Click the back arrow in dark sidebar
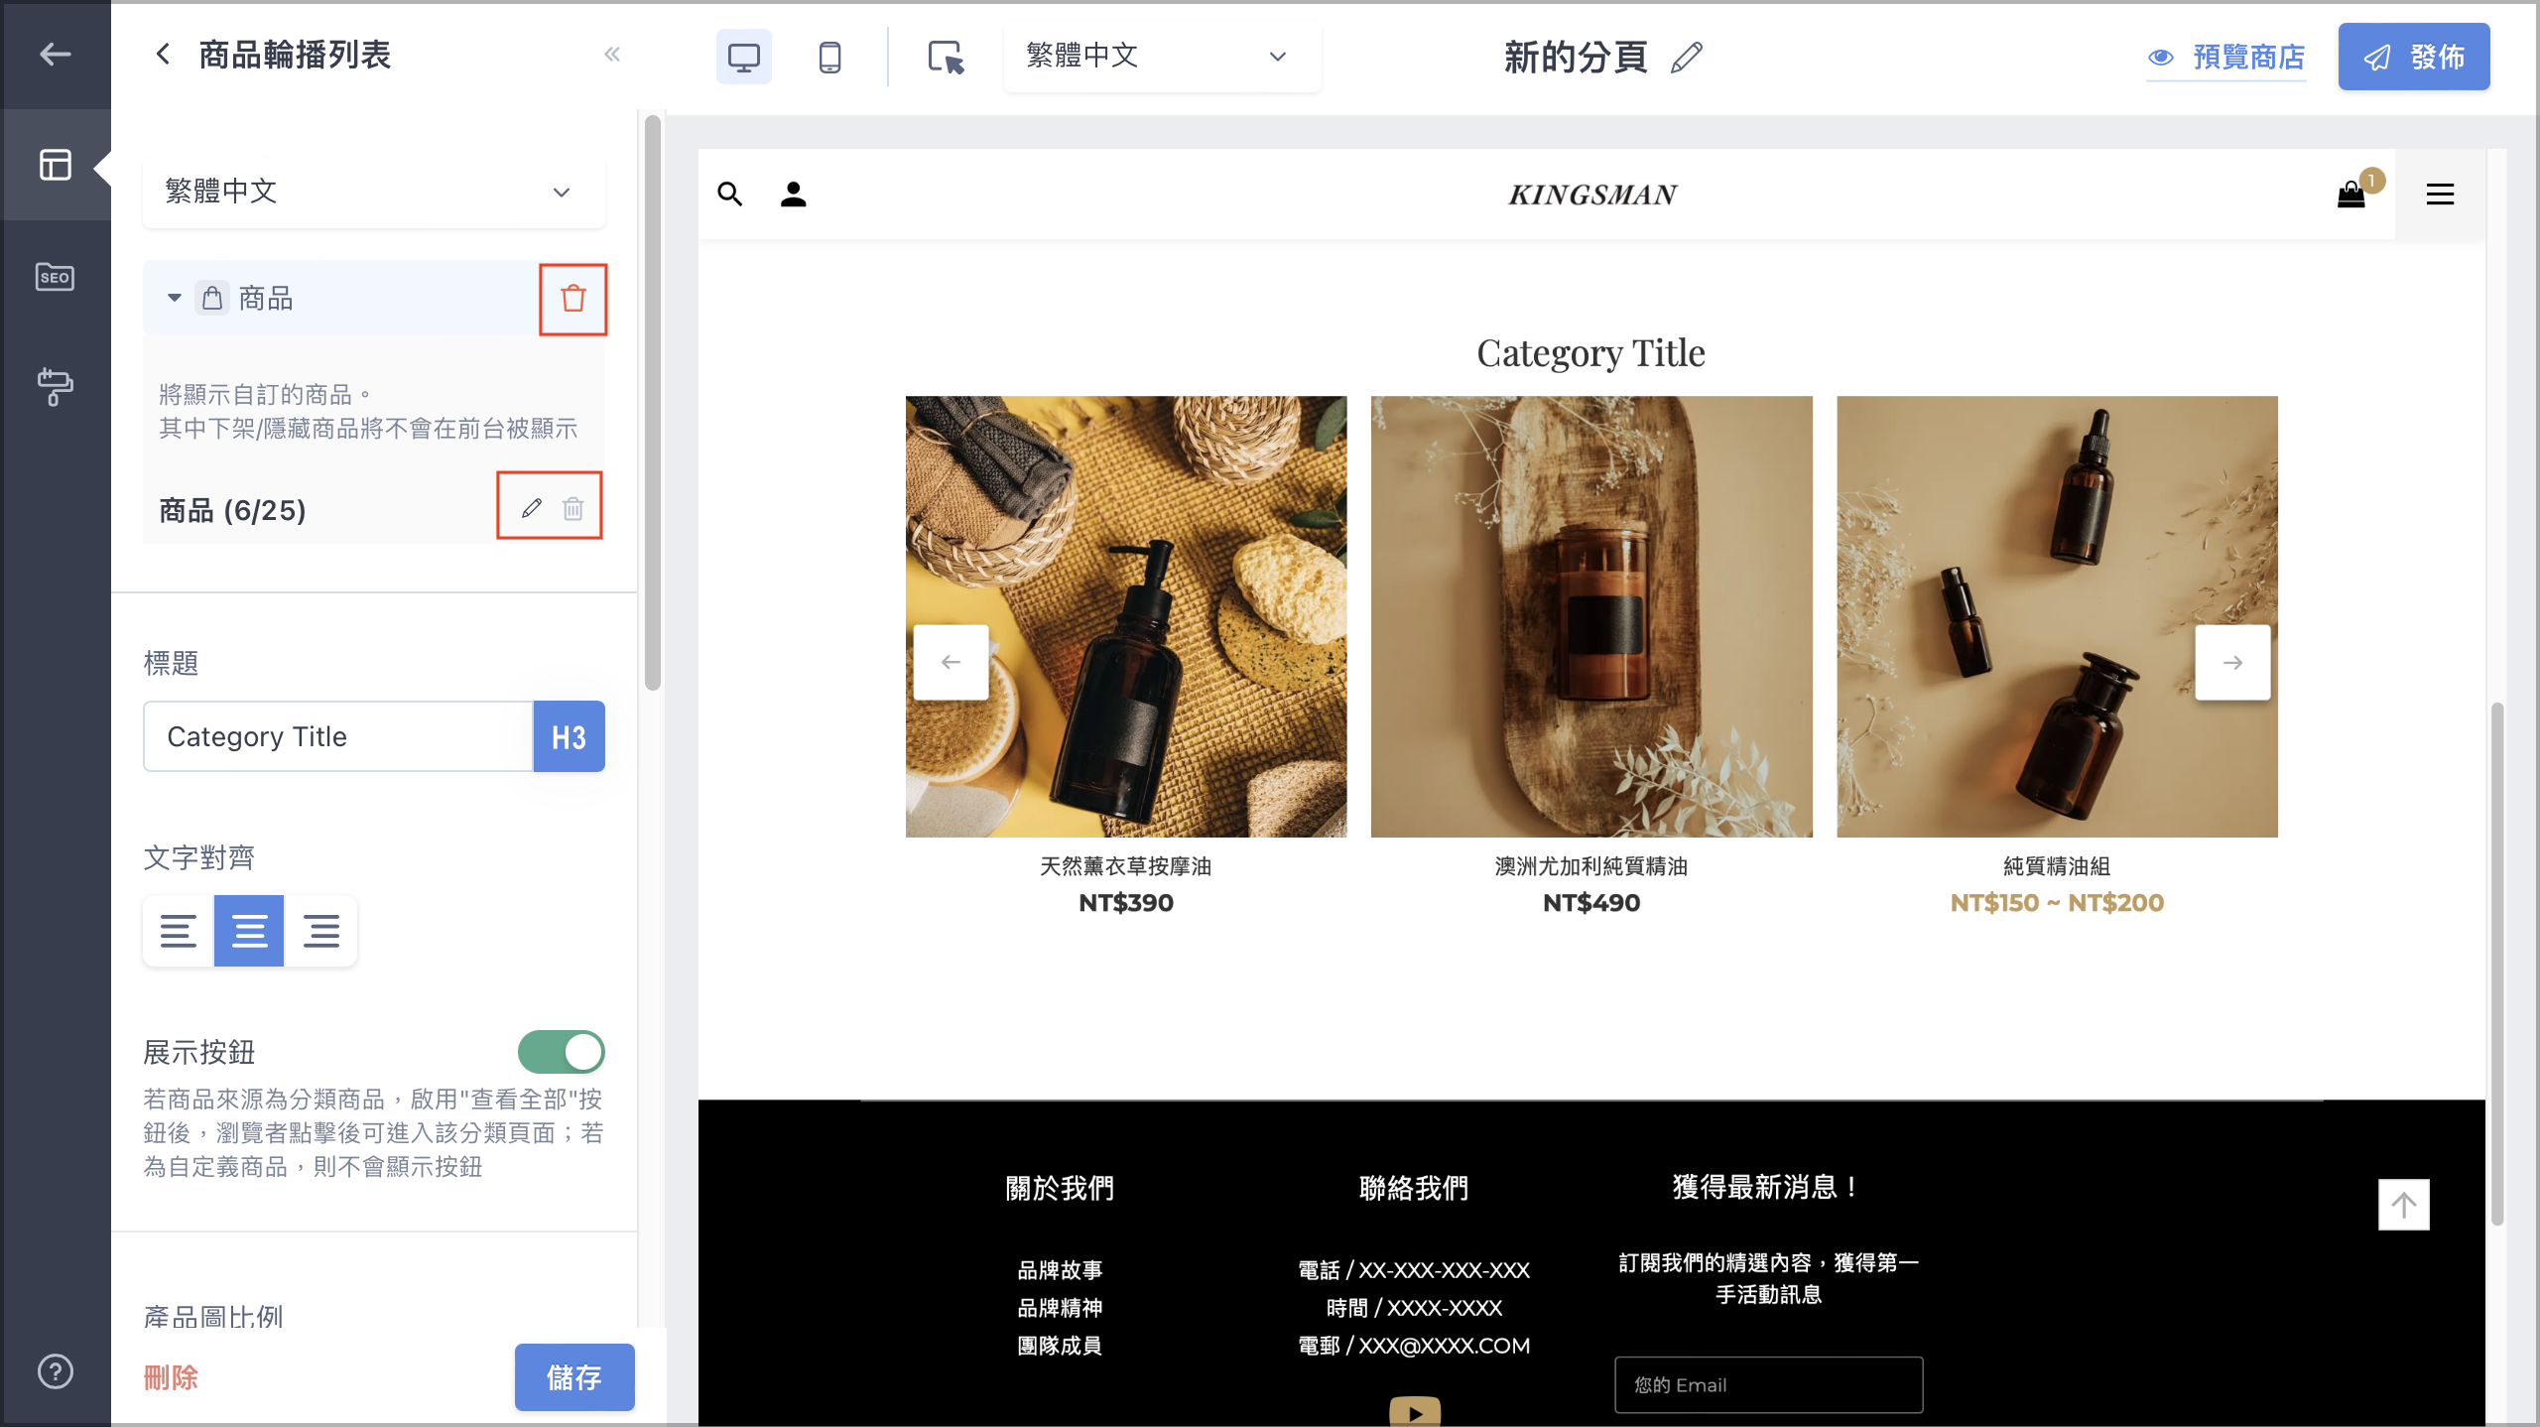This screenshot has width=2540, height=1427. (55, 54)
